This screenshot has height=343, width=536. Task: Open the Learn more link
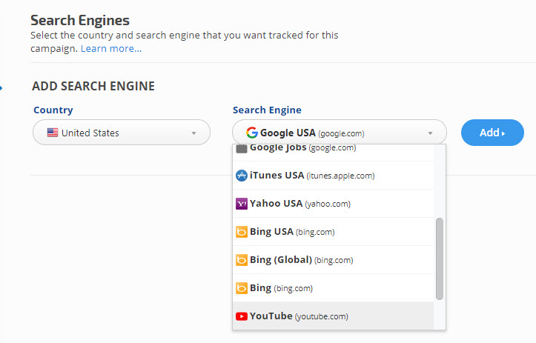[111, 49]
